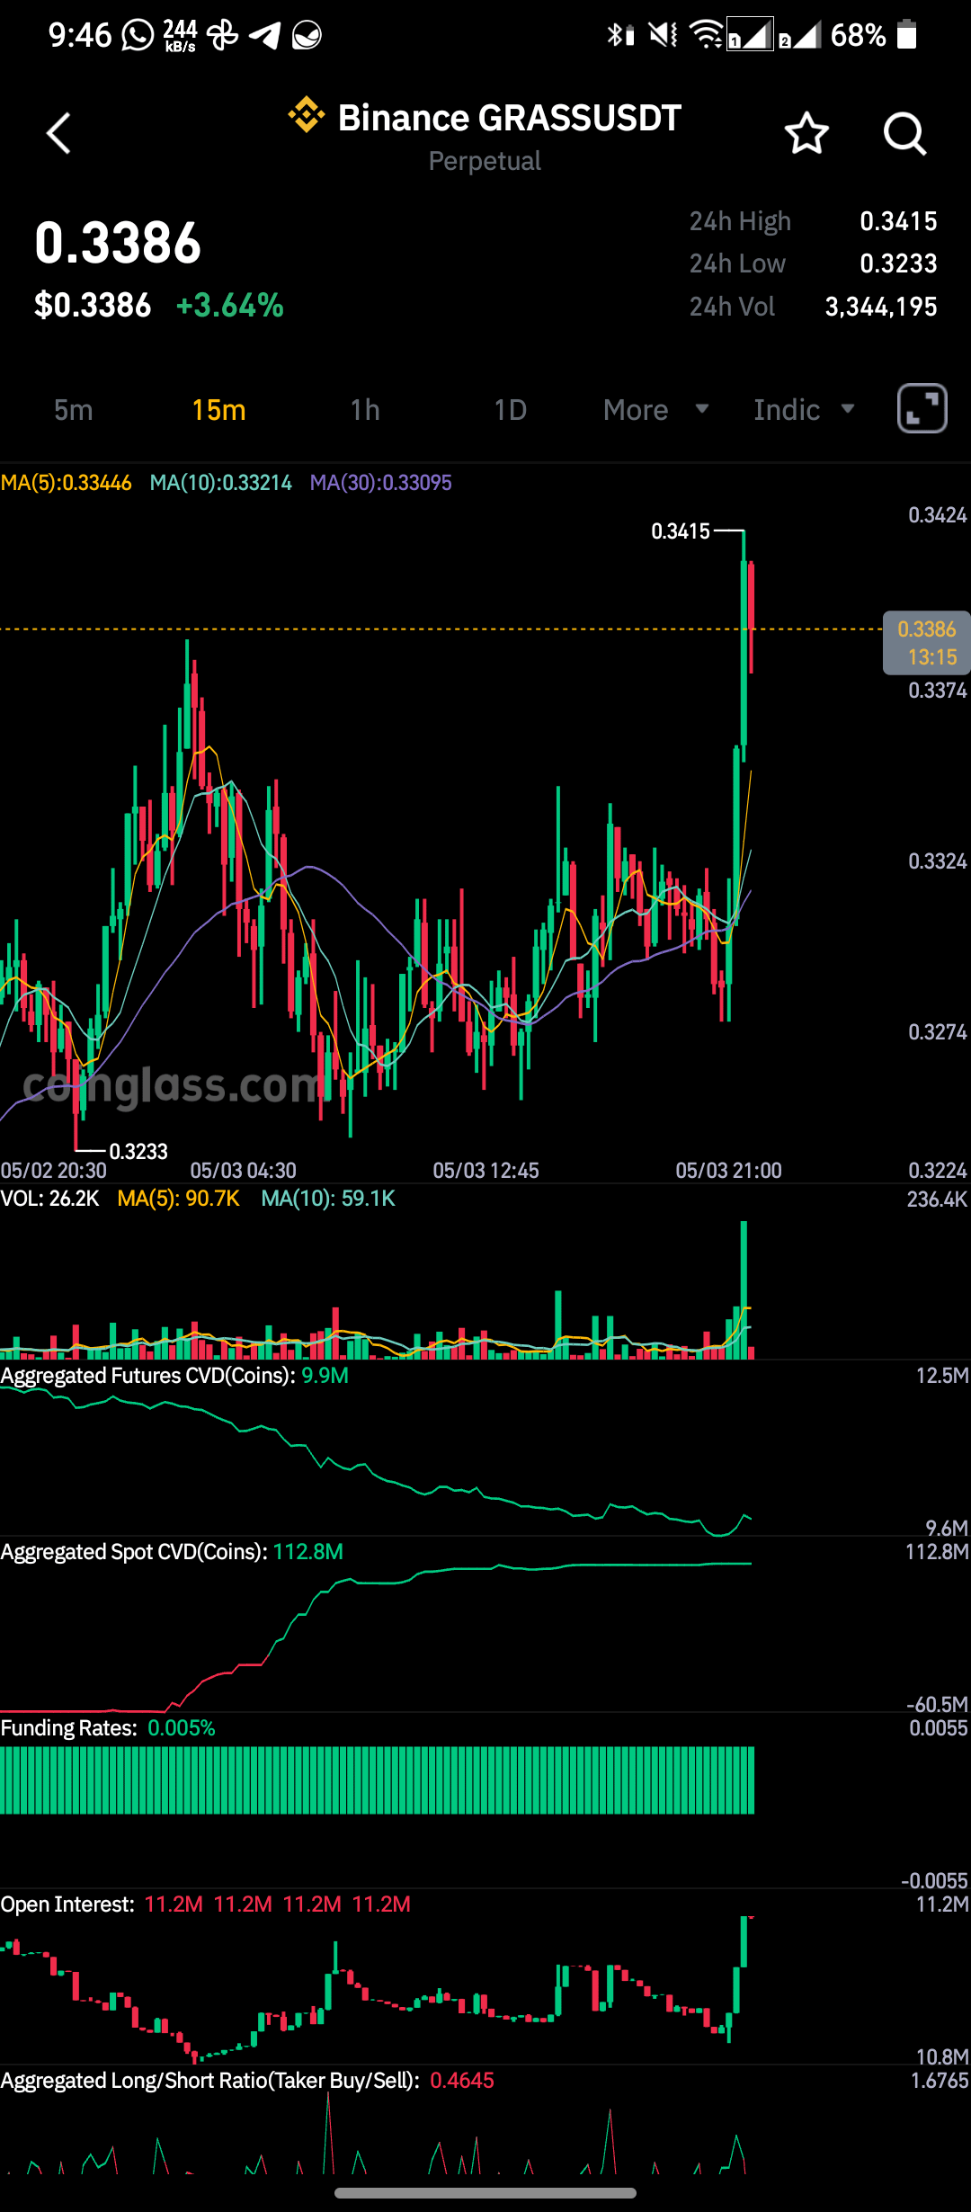Tap the MA(10):0.33214 indicator label
Viewport: 971px width, 2212px height.
tap(221, 483)
